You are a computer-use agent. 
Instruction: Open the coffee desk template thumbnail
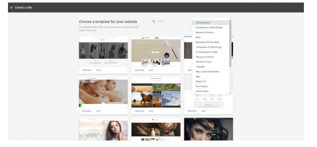tap(156, 51)
